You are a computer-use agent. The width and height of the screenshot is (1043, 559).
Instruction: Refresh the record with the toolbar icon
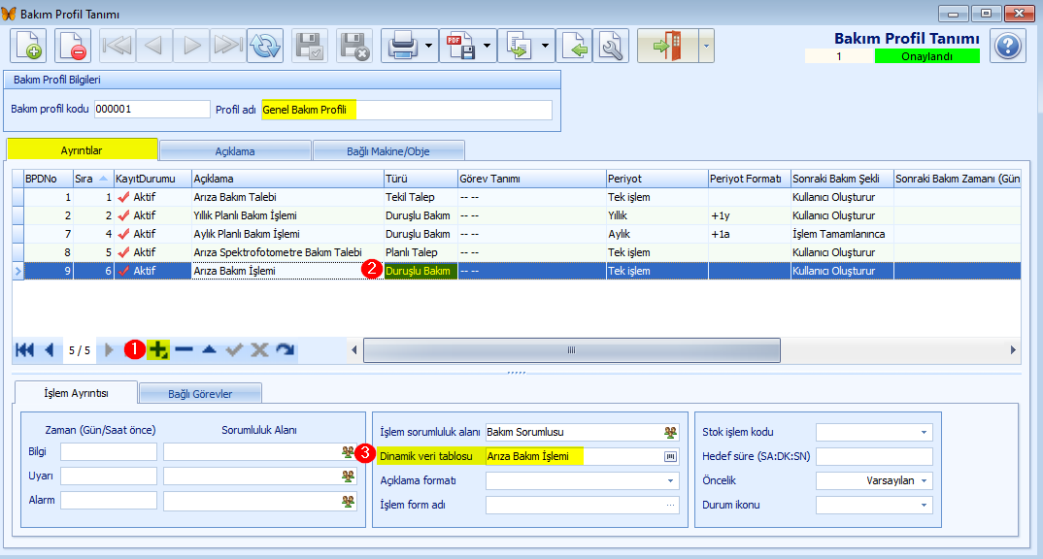(x=265, y=46)
